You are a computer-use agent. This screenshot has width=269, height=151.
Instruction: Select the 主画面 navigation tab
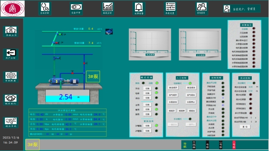pos(194,145)
